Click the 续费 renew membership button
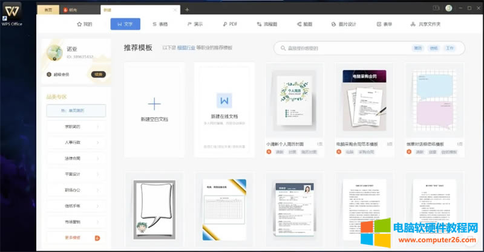484x252 pixels. [97, 74]
